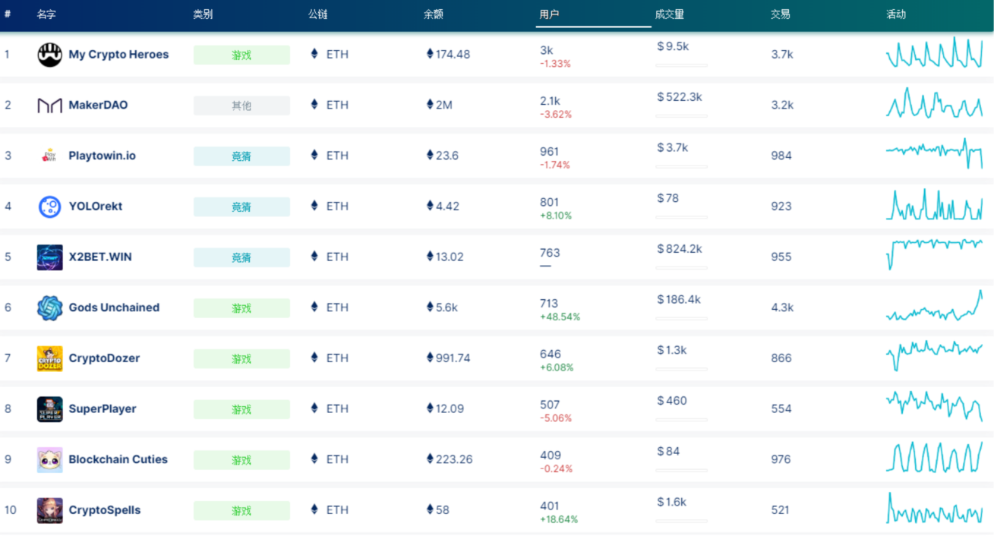Sort by the 交易 column header
The height and width of the screenshot is (536, 994).
tap(781, 14)
